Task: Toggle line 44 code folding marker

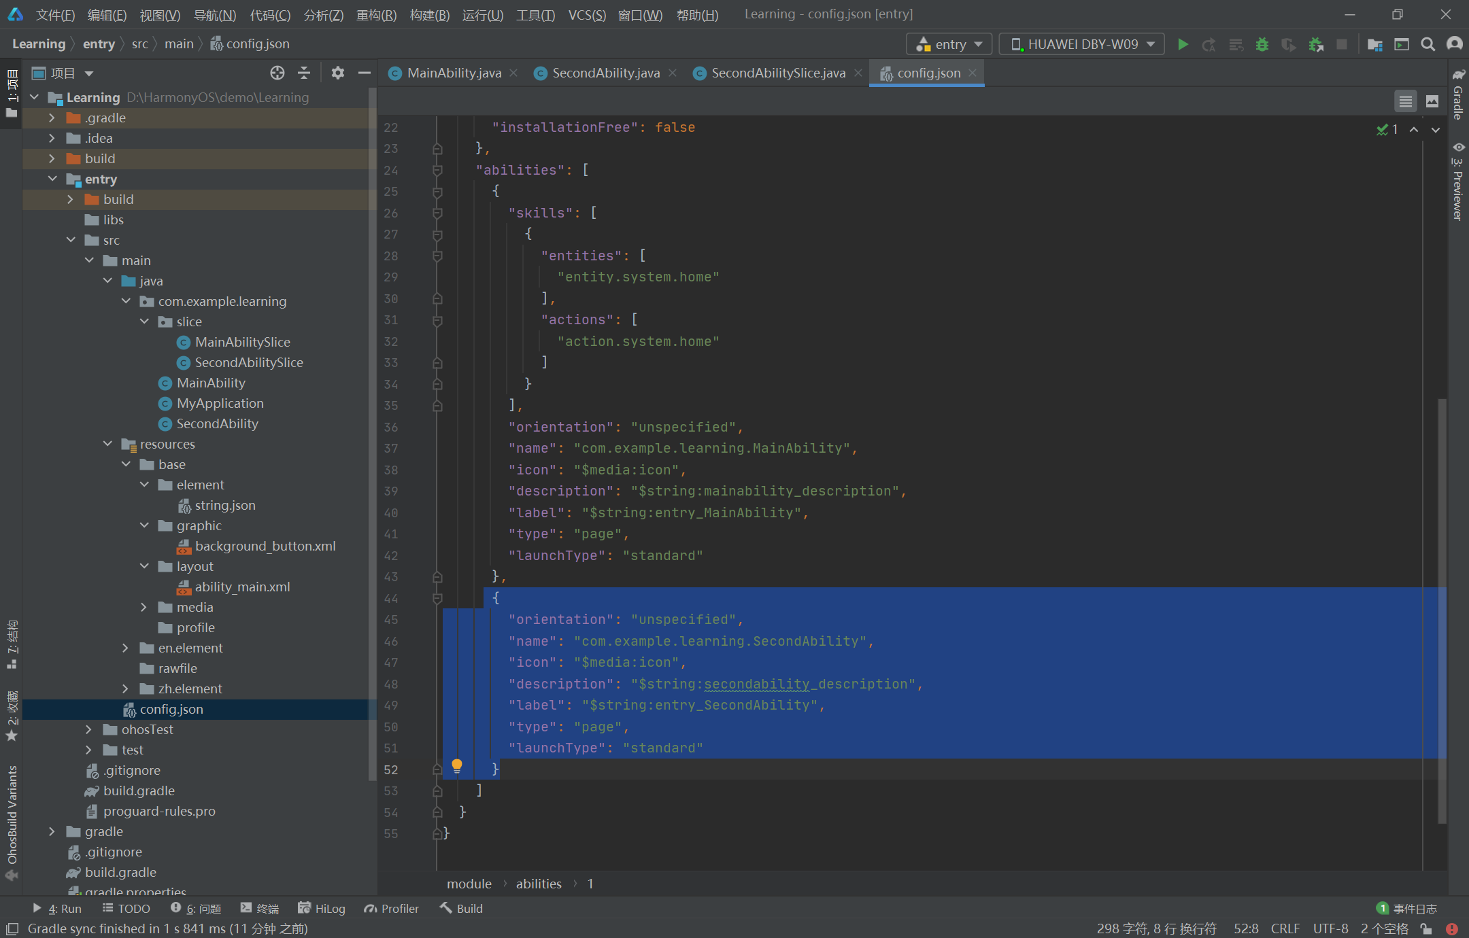Action: (x=437, y=598)
